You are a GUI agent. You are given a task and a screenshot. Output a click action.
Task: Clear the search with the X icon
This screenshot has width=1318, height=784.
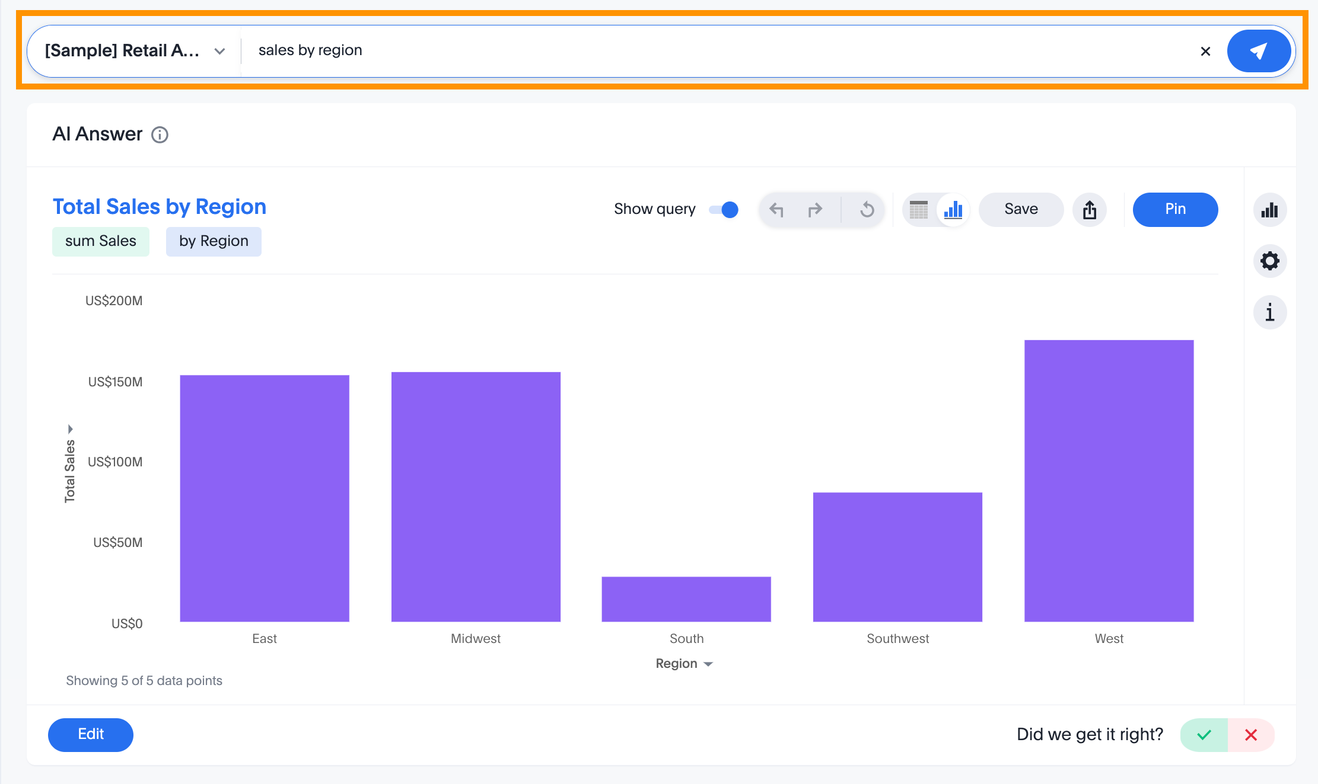tap(1205, 52)
